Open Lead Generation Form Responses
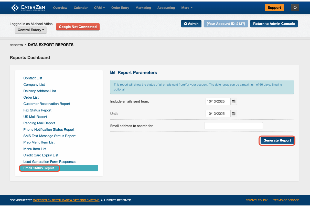Image resolution: width=310 pixels, height=206 pixels. [50, 162]
